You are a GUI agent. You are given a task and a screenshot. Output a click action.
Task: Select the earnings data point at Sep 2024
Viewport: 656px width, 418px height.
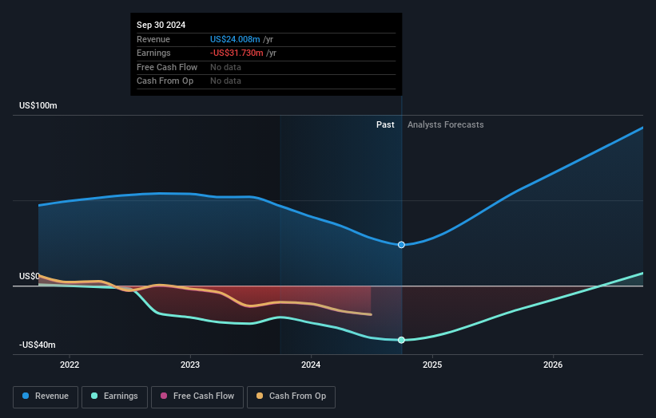pos(401,340)
